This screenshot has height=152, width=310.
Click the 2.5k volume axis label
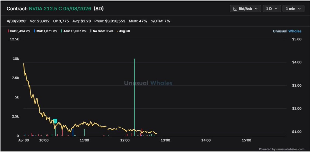pos(16,117)
